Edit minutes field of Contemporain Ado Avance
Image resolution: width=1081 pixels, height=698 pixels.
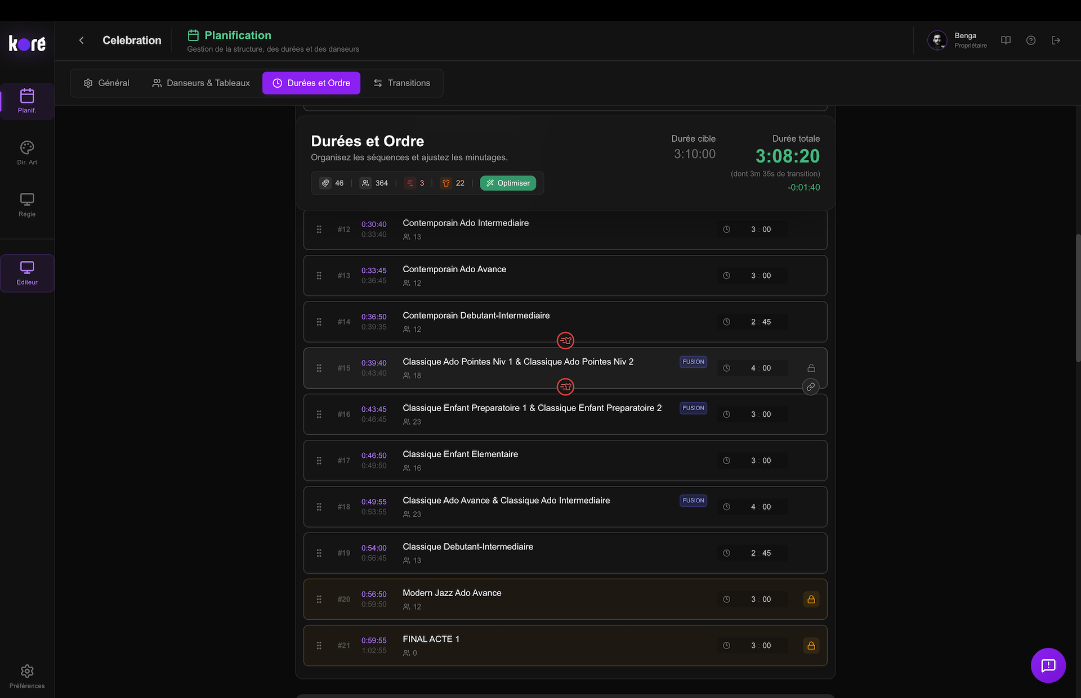(753, 276)
